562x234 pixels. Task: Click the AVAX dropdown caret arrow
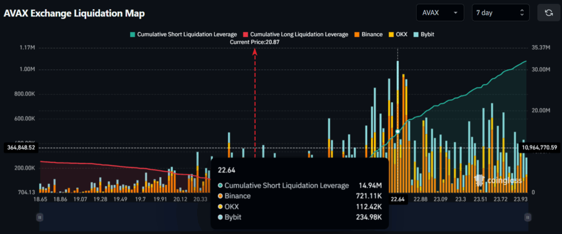click(x=456, y=13)
